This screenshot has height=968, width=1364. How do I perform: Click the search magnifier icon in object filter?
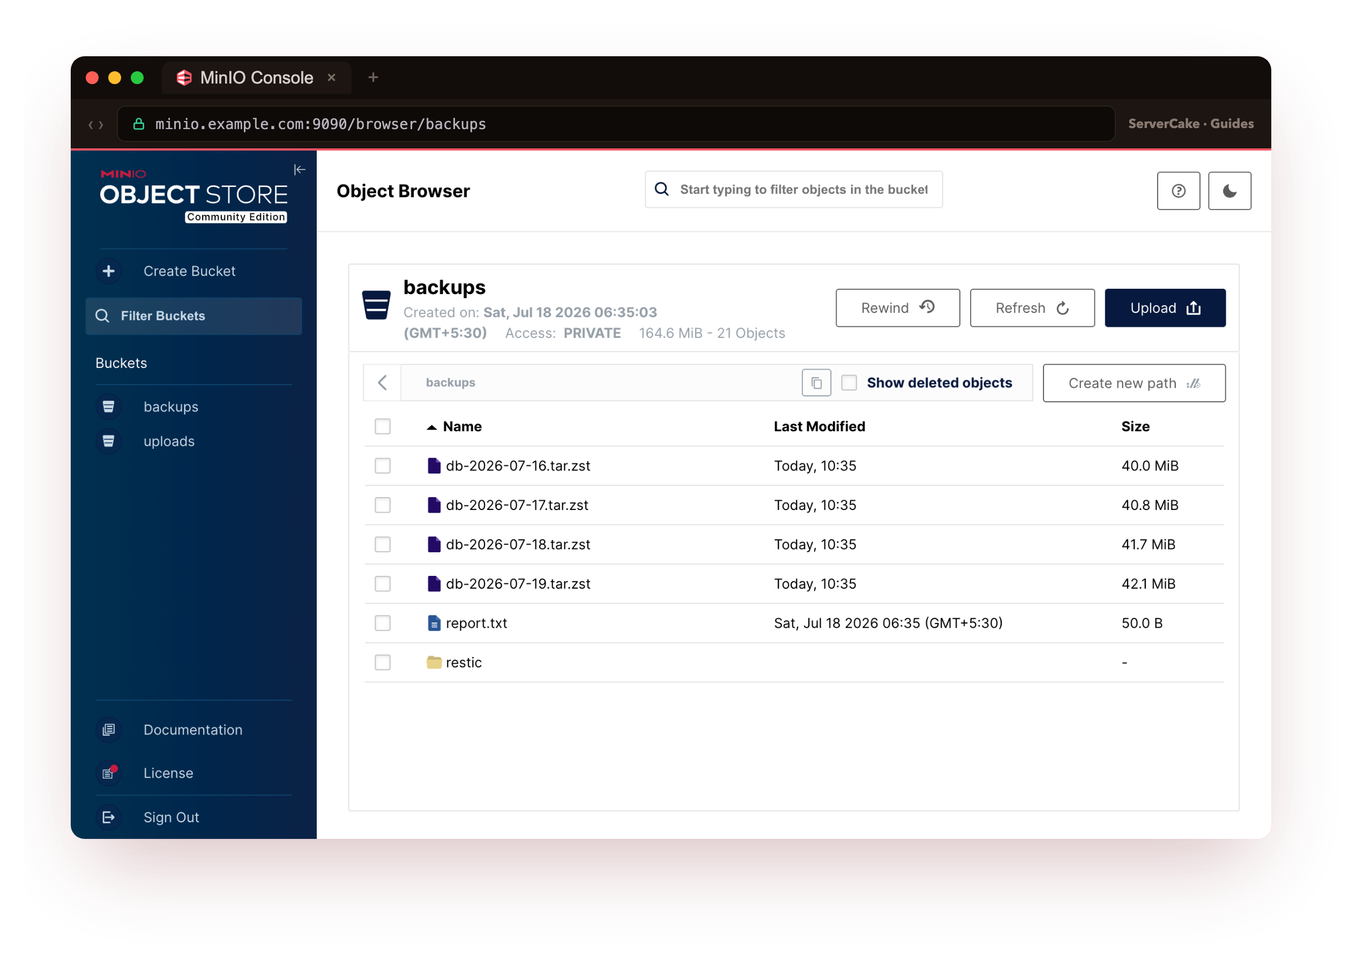(662, 190)
